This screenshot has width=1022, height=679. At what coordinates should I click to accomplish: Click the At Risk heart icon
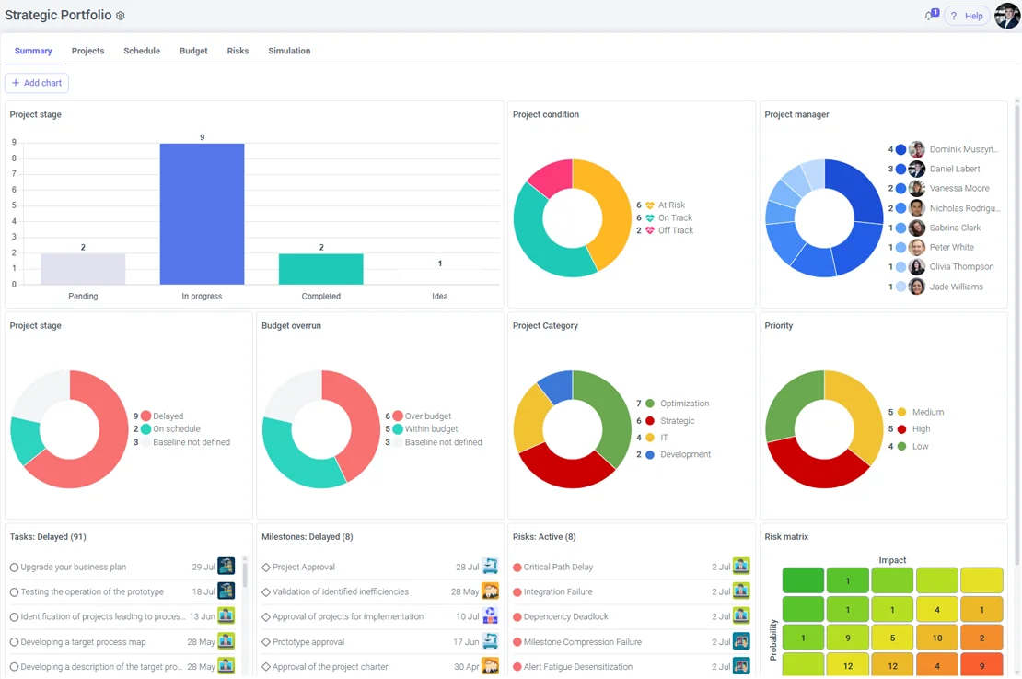point(650,205)
